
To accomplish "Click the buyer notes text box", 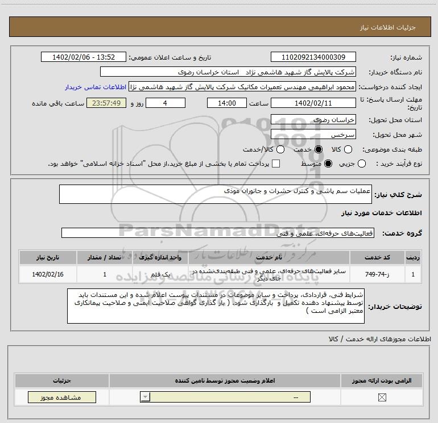I will (216, 306).
